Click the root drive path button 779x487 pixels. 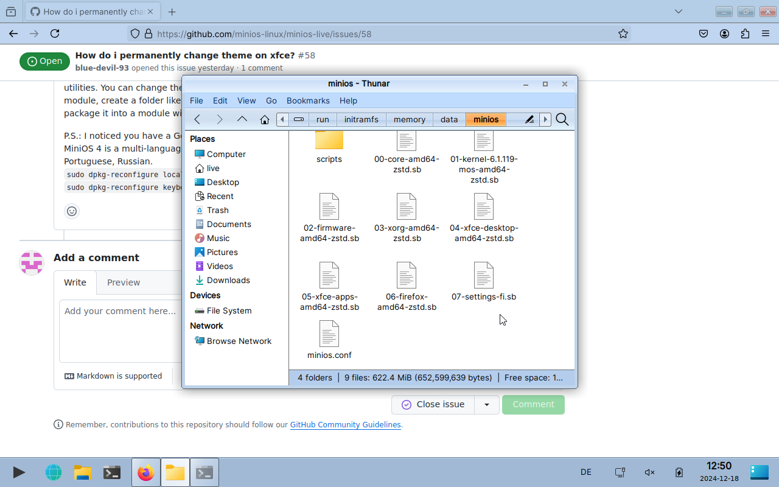click(299, 119)
